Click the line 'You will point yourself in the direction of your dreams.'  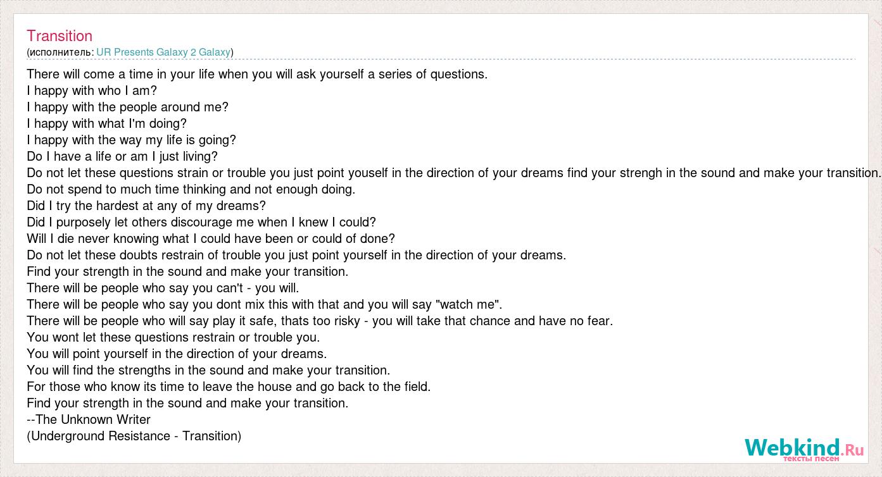177,354
